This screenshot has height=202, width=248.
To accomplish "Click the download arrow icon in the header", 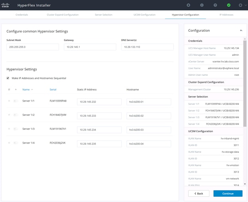I will [x=188, y=5].
